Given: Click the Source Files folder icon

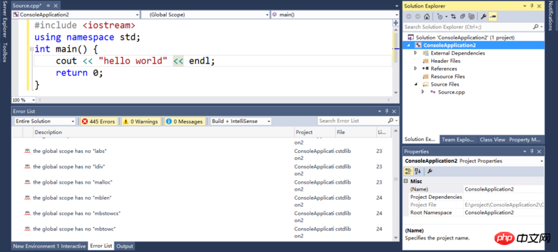Looking at the screenshot, I should (425, 84).
